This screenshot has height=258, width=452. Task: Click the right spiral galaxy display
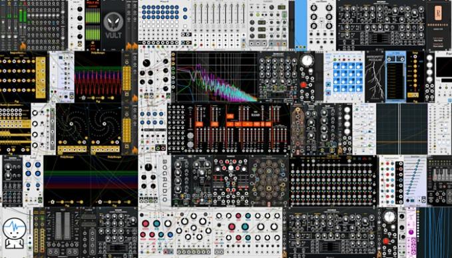pos(105,124)
